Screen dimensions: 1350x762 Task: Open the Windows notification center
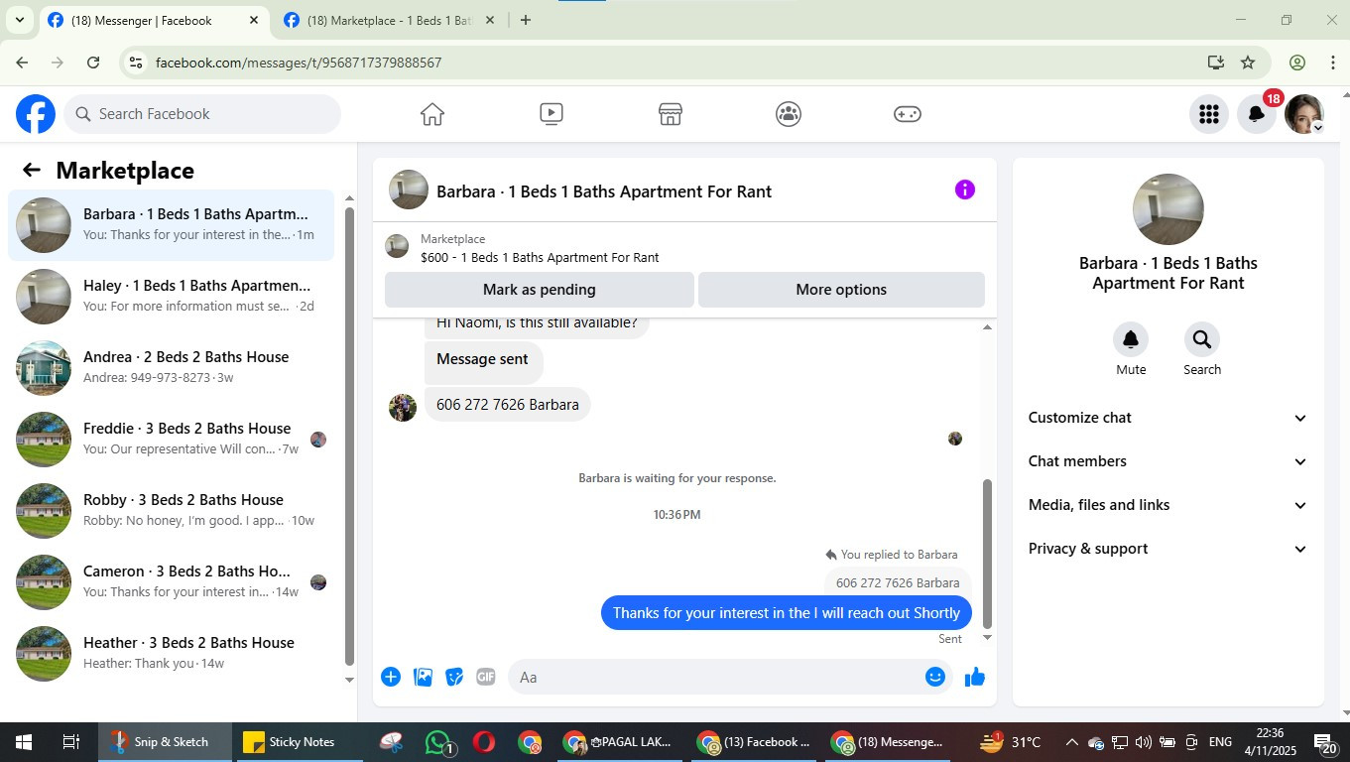tap(1325, 742)
